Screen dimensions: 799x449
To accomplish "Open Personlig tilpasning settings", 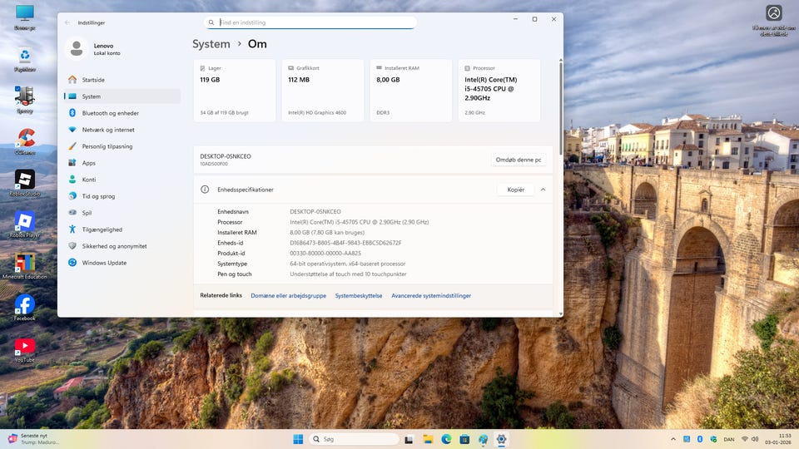I will [122, 146].
